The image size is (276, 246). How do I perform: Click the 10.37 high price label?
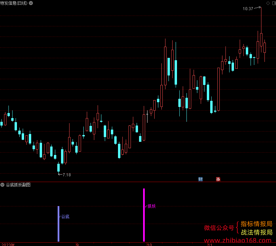(x=248, y=8)
